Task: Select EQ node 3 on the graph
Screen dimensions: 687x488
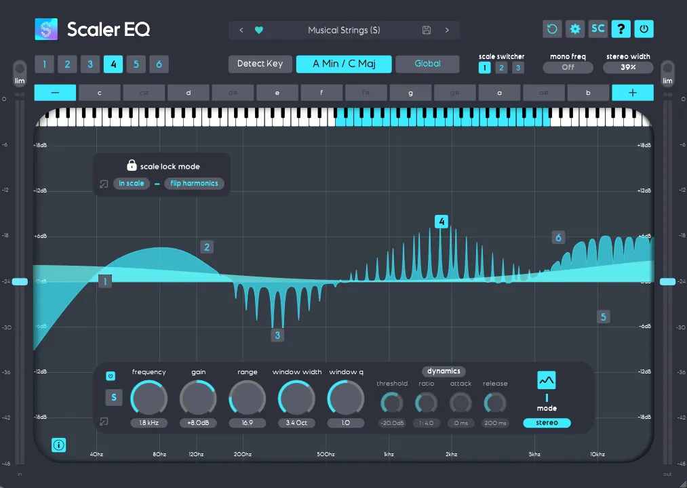Action: (x=277, y=335)
